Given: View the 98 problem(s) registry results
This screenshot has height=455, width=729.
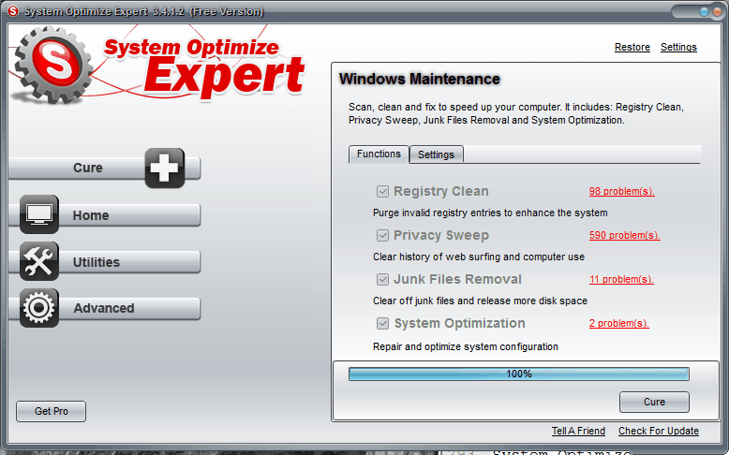Looking at the screenshot, I should point(622,191).
